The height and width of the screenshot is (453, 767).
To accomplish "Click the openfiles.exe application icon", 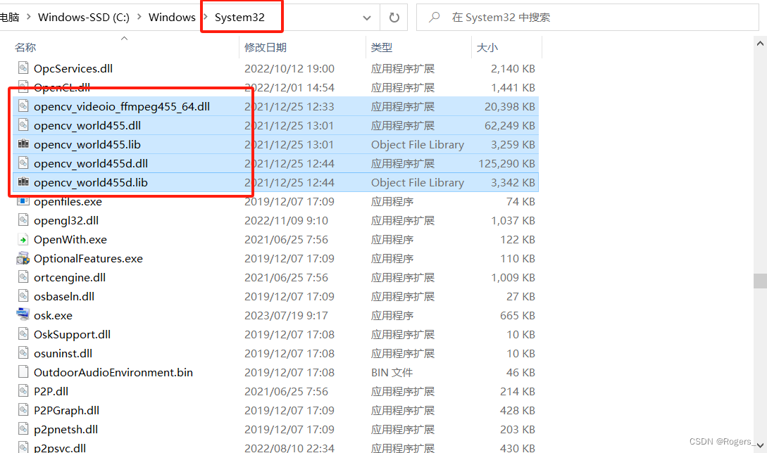I will [x=23, y=201].
